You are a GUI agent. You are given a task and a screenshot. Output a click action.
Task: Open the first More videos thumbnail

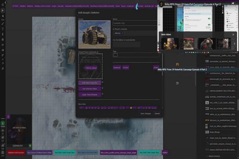point(170,44)
